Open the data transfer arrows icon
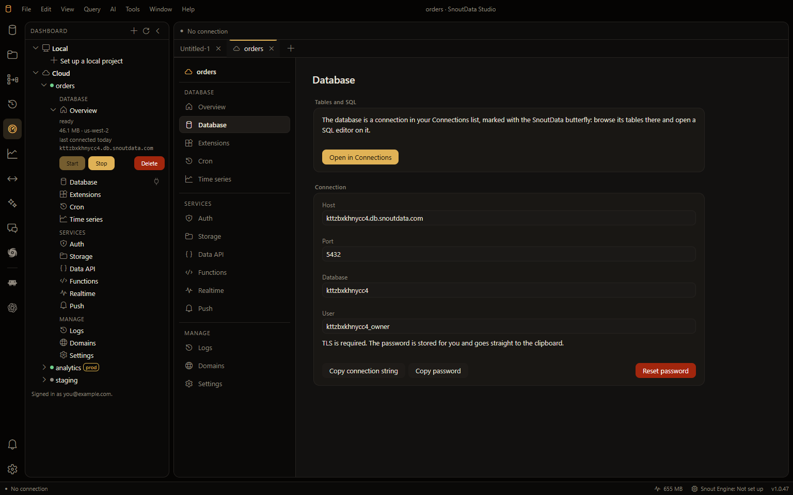The width and height of the screenshot is (793, 495). click(12, 178)
